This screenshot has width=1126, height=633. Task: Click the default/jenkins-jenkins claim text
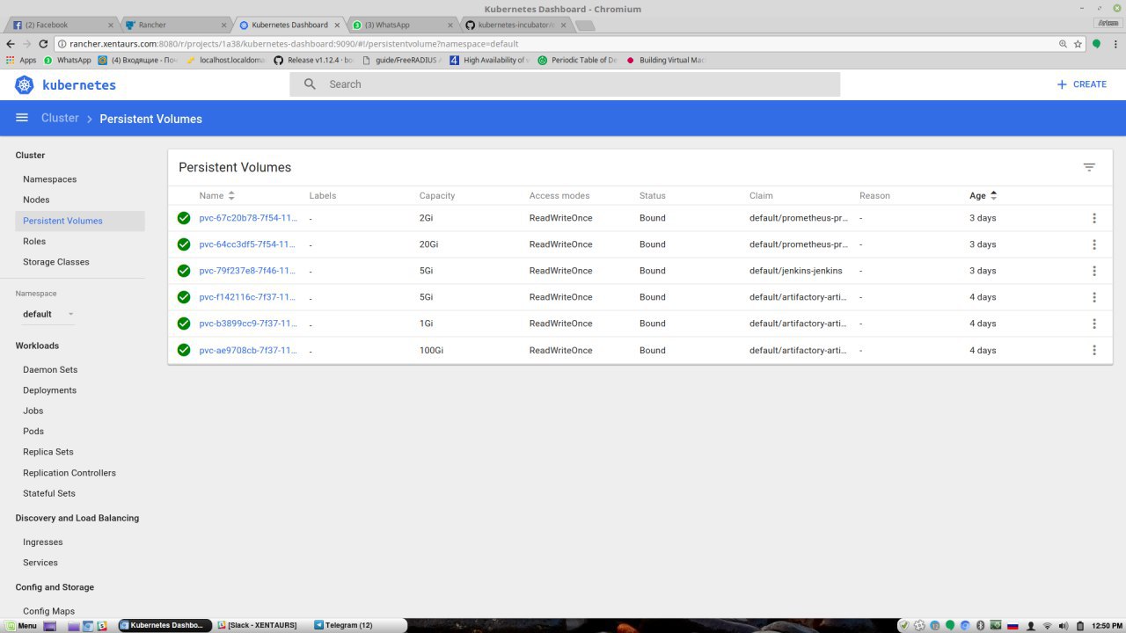tap(796, 271)
